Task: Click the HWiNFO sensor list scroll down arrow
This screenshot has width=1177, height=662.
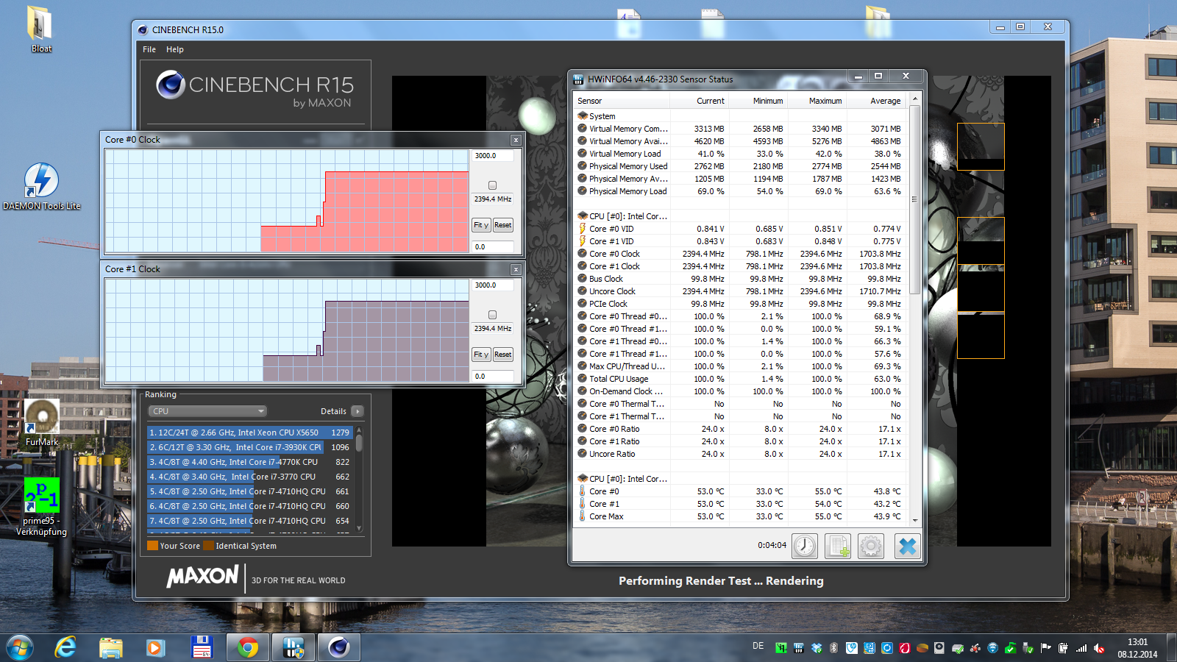Action: pos(915,519)
